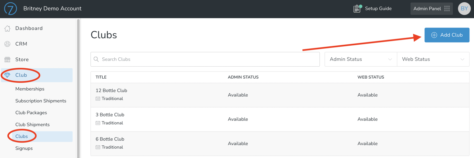Open Subscription Shipments submenu item
This screenshot has width=474, height=158.
41,101
